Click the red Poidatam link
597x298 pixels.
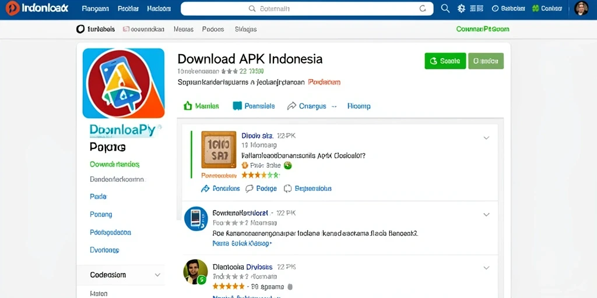pyautogui.click(x=324, y=81)
